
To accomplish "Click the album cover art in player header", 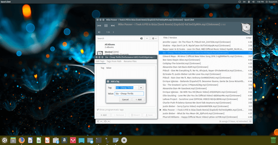I will pos(246,28).
